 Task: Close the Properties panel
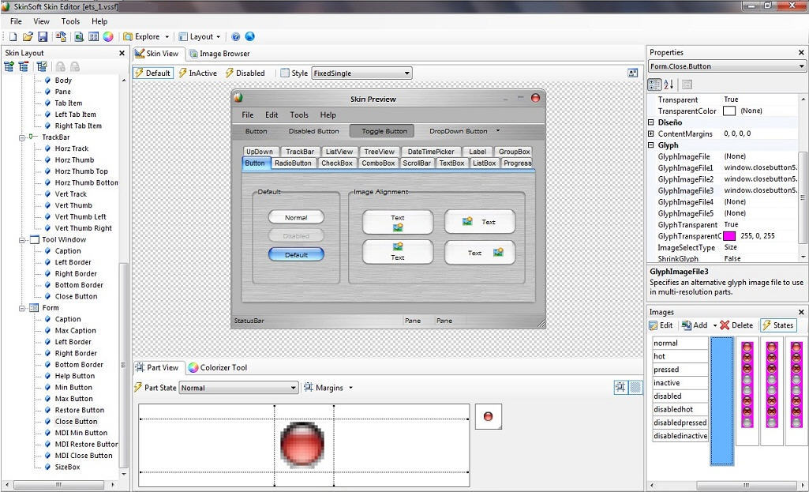click(x=801, y=53)
